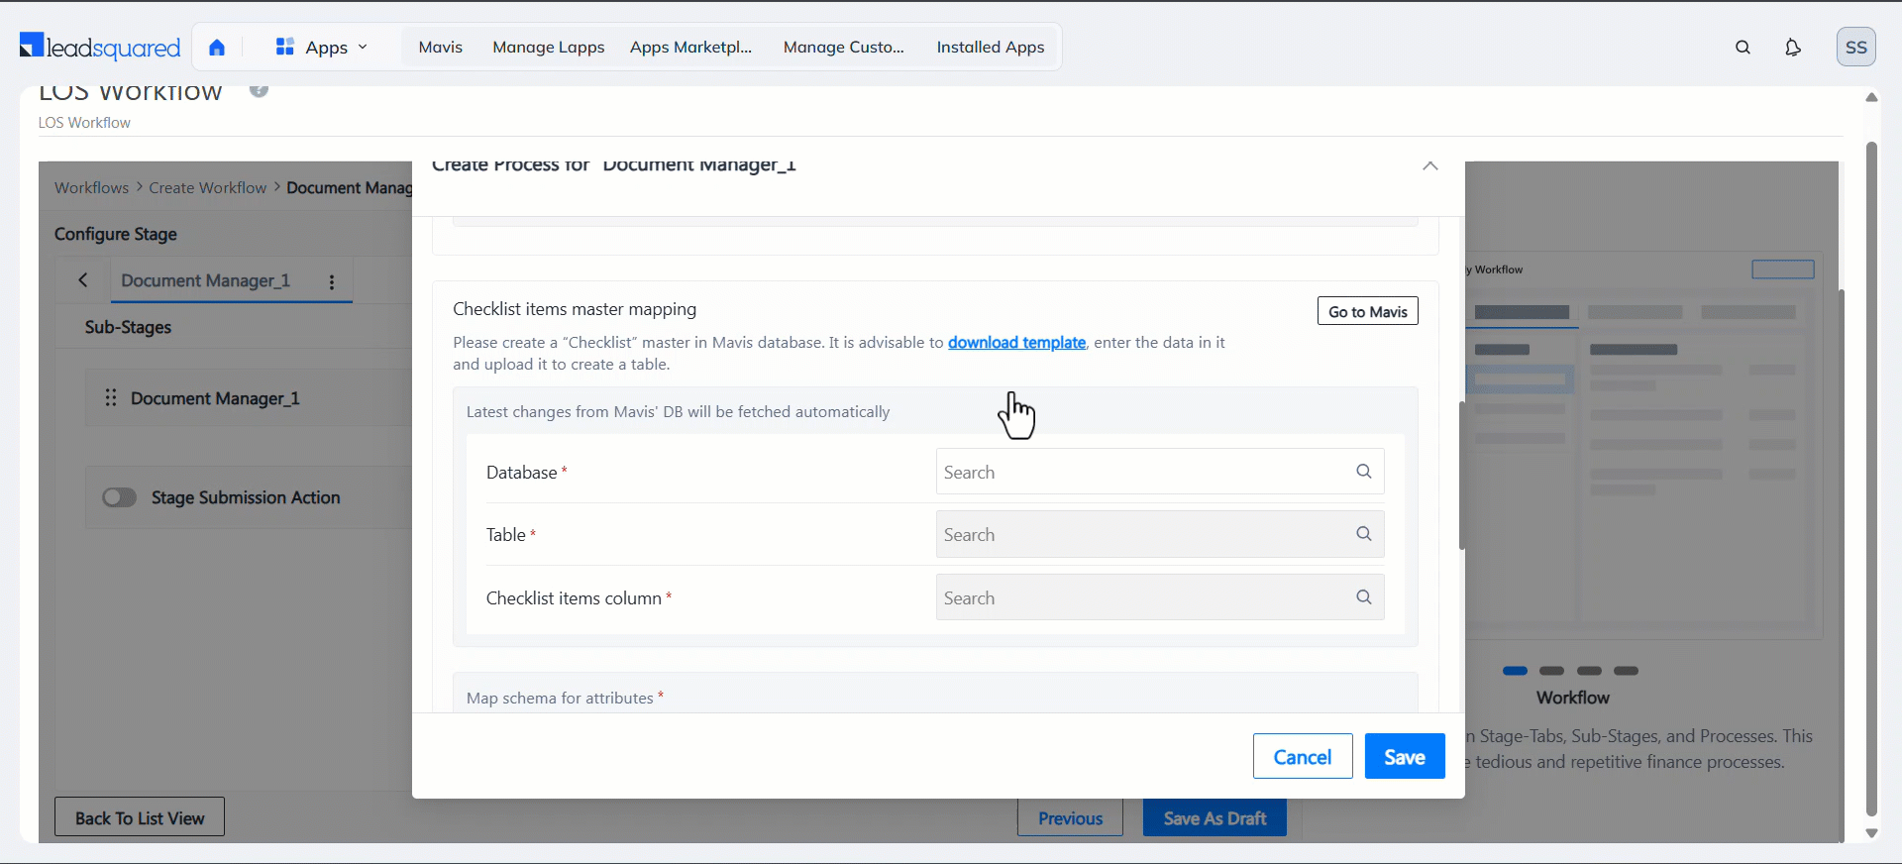Go to the home icon
Image resolution: width=1902 pixels, height=864 pixels.
point(217,47)
